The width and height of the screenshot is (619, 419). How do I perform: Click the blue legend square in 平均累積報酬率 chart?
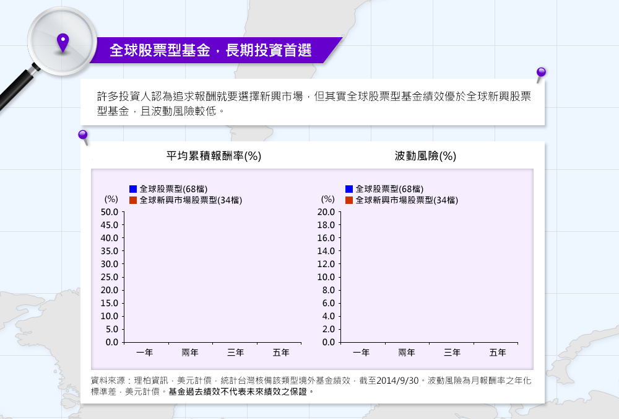[133, 189]
